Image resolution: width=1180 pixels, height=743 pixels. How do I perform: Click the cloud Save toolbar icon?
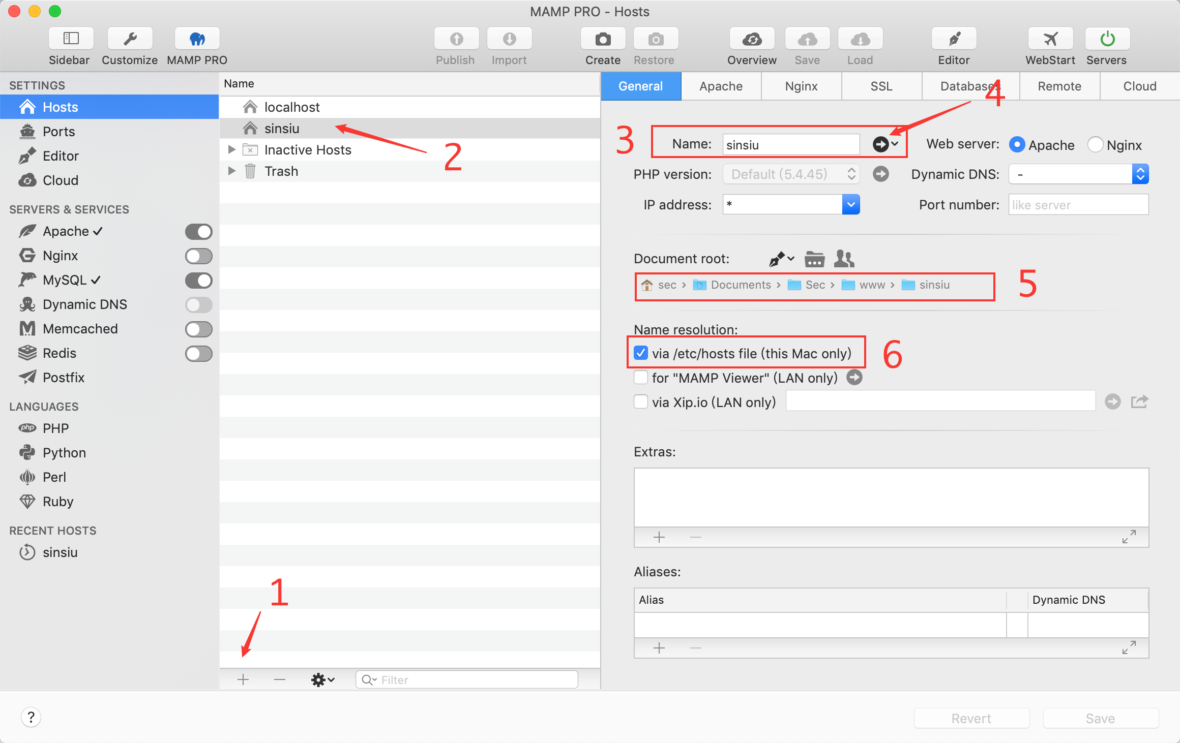point(807,39)
